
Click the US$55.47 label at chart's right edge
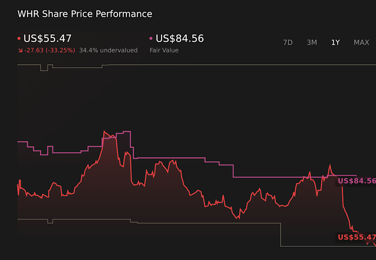356,237
